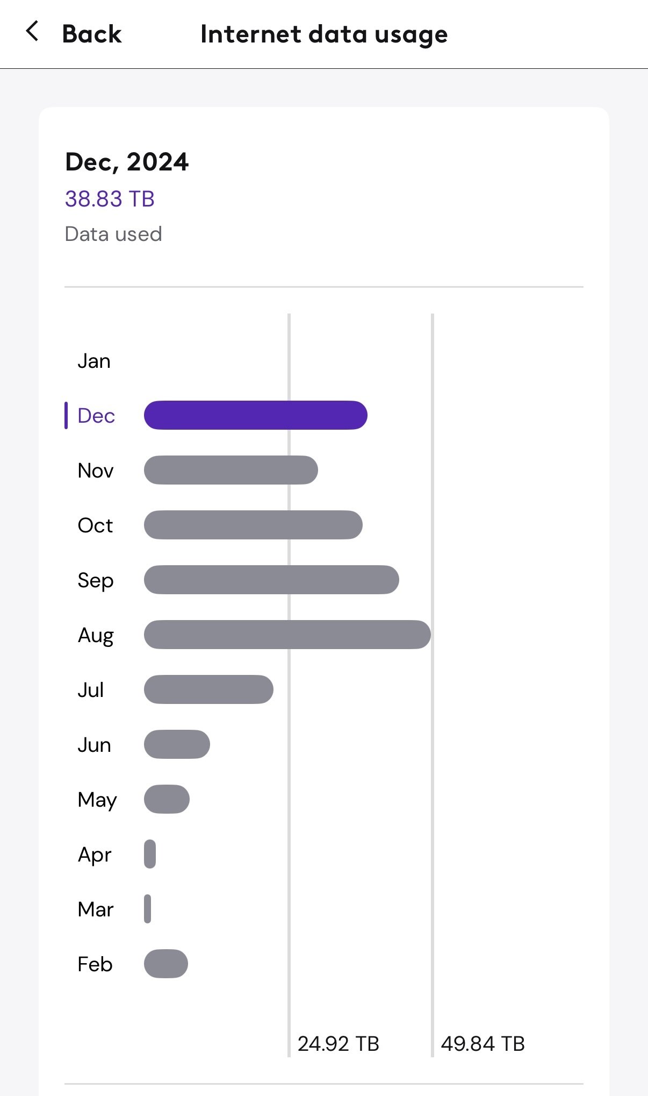Click the 24.92 TB axis label
648x1096 pixels.
pyautogui.click(x=339, y=1044)
